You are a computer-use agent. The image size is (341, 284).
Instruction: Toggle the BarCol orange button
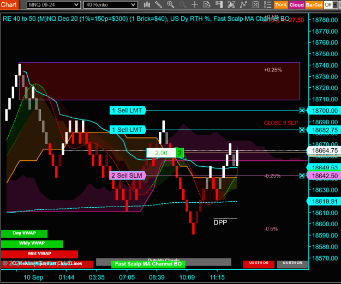pyautogui.click(x=314, y=5)
